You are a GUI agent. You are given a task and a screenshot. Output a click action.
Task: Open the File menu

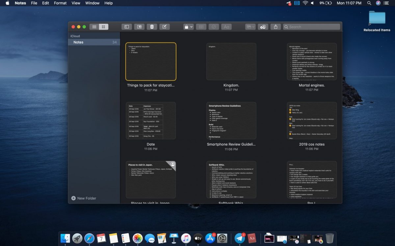[34, 3]
